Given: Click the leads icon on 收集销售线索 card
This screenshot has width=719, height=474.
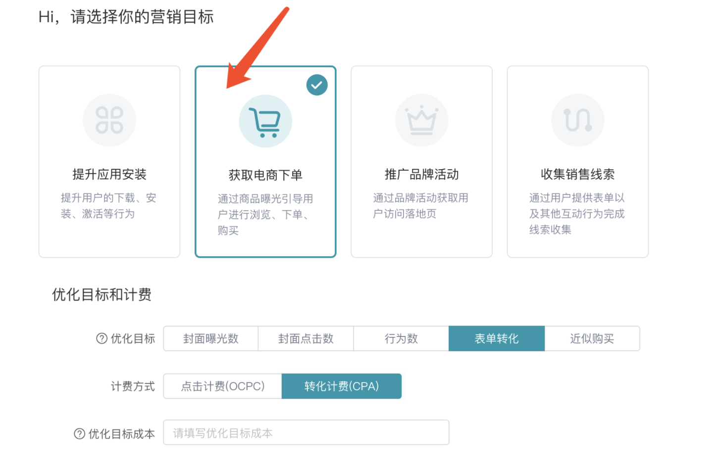Looking at the screenshot, I should point(577,120).
